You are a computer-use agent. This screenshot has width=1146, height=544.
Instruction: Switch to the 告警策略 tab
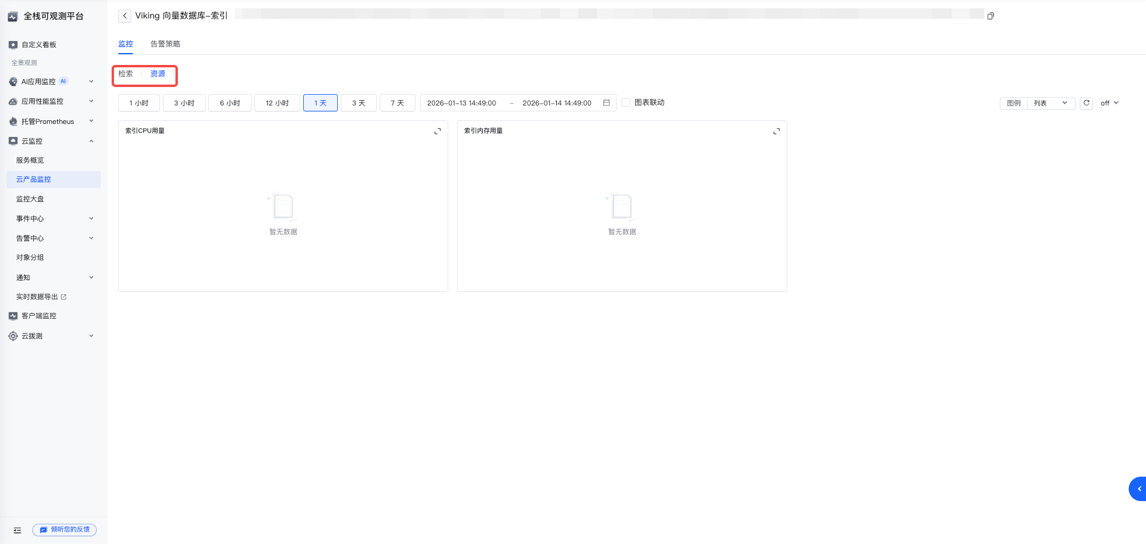(x=165, y=44)
